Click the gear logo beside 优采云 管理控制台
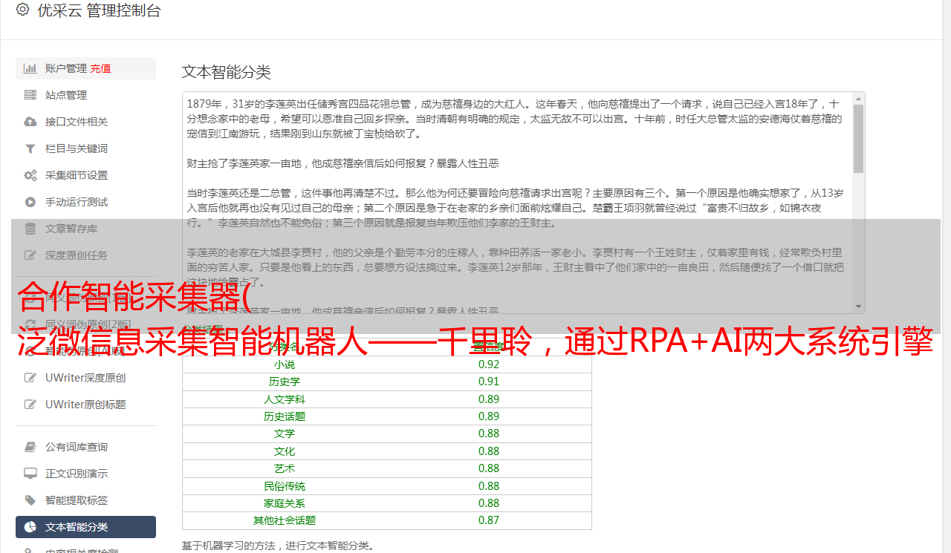Screen dimensions: 951x553 (22, 10)
